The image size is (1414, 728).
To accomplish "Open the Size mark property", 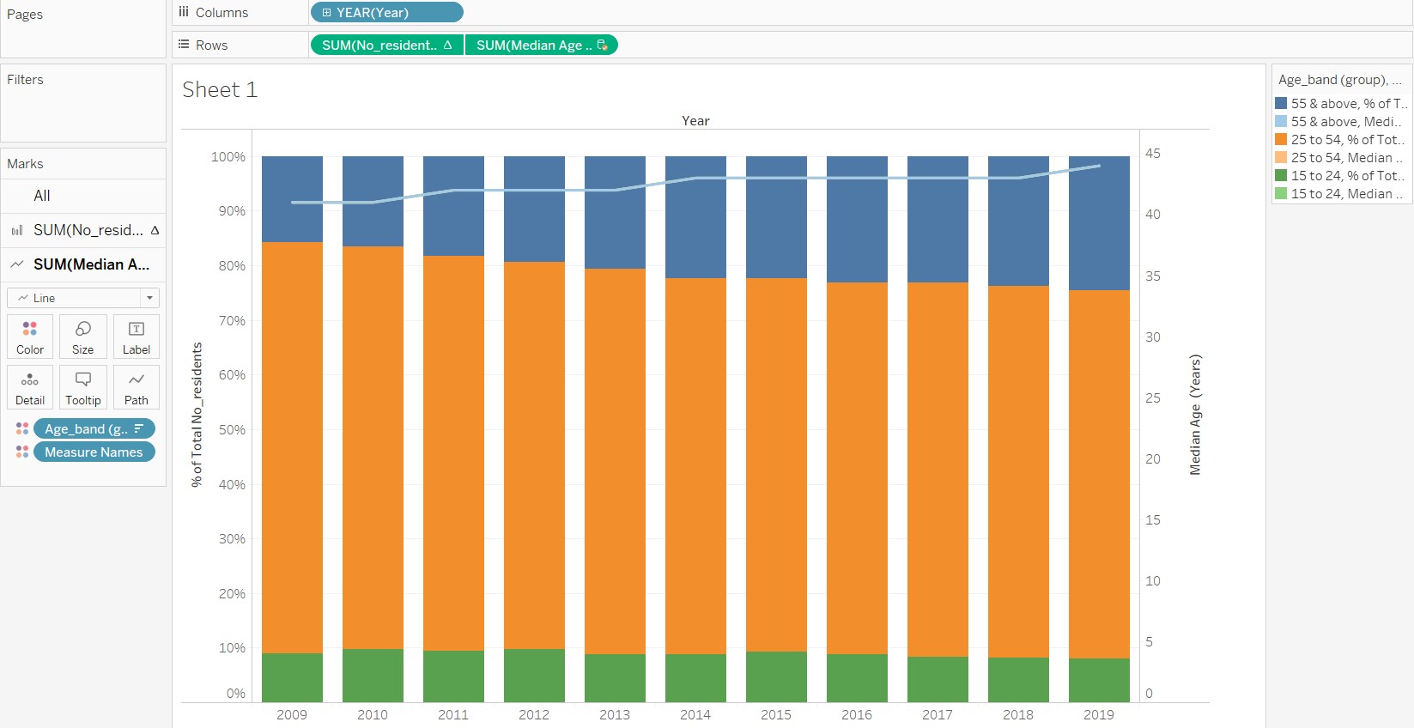I will [83, 336].
